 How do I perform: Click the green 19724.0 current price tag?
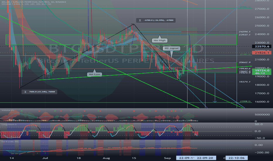tap(262, 72)
